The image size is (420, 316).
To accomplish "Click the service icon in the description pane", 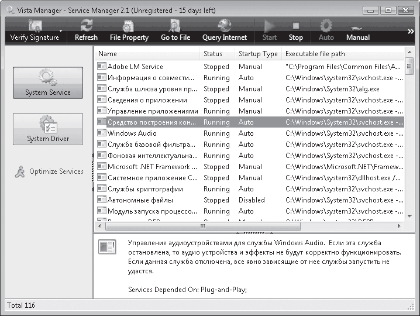I will [107, 247].
